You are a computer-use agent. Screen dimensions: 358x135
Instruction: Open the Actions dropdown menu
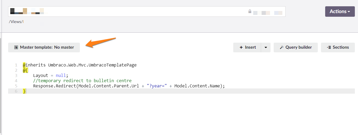pyautogui.click(x=340, y=12)
